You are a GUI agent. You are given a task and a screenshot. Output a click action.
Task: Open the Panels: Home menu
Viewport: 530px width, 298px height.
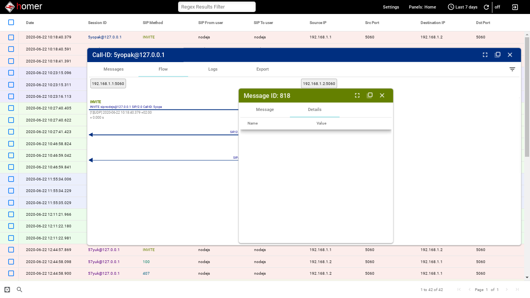[x=422, y=7]
